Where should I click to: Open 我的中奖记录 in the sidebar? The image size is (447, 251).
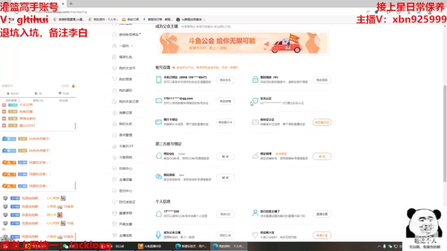click(x=129, y=102)
